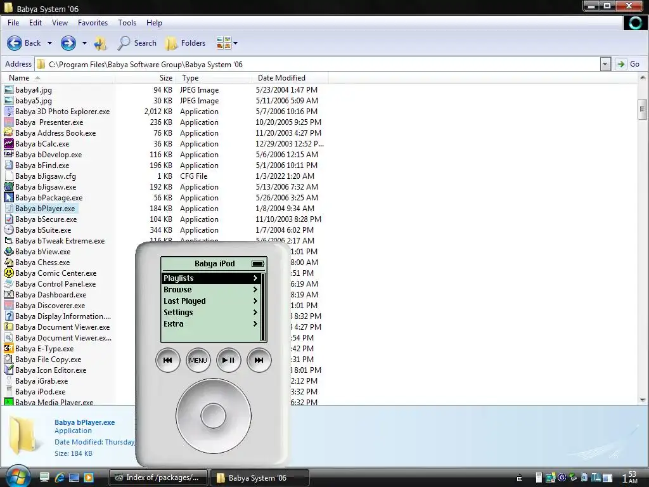This screenshot has height=487, width=649.
Task: Open the View menu
Action: point(60,23)
